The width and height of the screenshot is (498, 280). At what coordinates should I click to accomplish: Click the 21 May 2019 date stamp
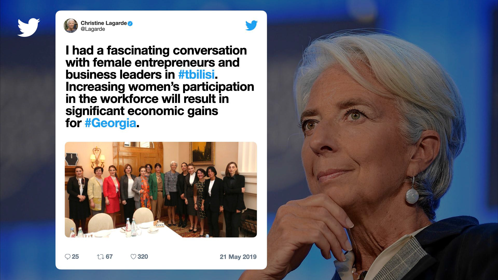coord(238,257)
